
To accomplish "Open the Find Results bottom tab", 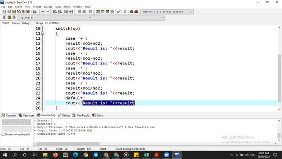I will click(81, 115).
